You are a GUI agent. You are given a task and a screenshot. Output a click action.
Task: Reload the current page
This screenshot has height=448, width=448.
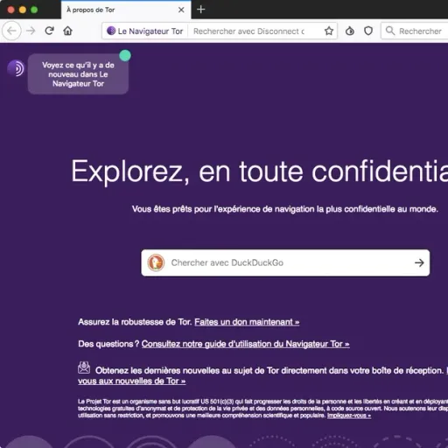(49, 31)
